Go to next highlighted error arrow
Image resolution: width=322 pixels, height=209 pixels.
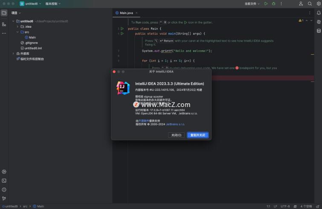click(311, 20)
